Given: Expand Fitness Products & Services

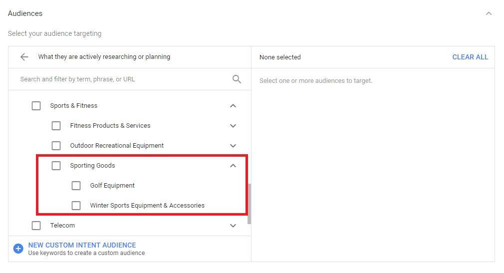Looking at the screenshot, I should [x=233, y=126].
